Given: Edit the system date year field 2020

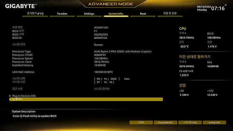Looking at the screenshot, I should click(x=113, y=79).
